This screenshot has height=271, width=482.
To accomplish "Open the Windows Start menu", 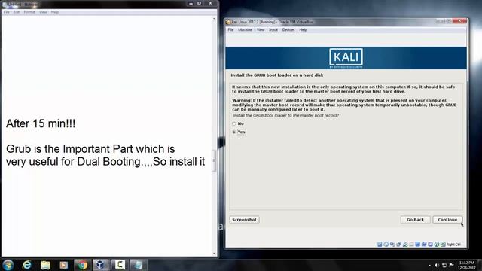I will click(8, 265).
